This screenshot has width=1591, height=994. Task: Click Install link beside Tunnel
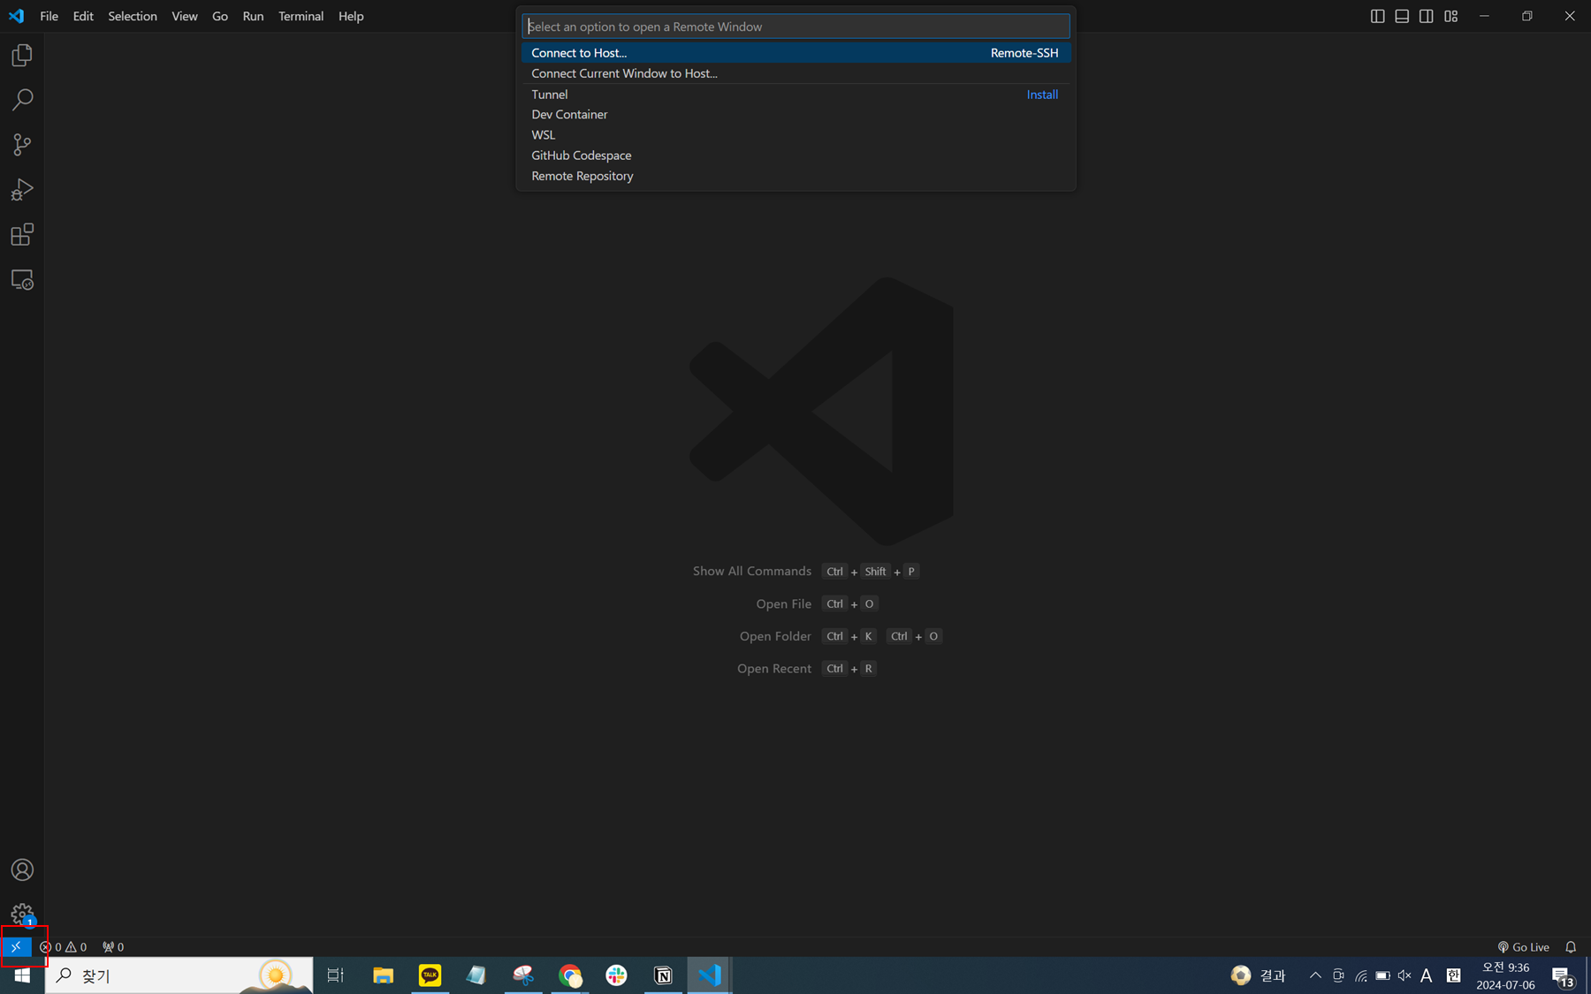1042,95
